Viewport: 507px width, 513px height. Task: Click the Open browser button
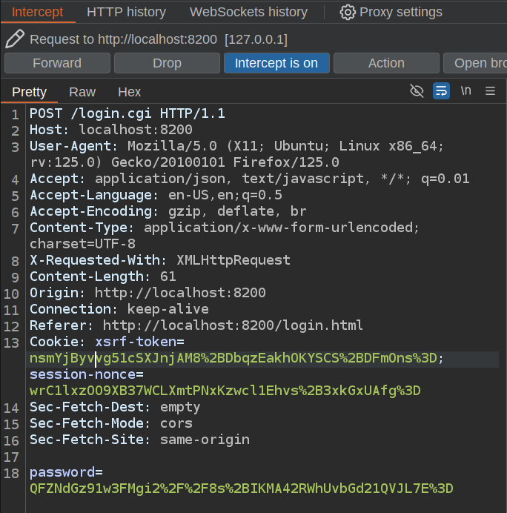[x=478, y=63]
